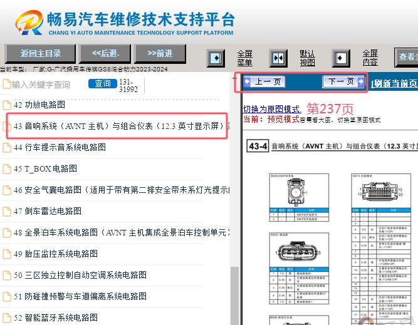Click the left panel vertical scrollbar thumb
The width and height of the screenshot is (418, 325).
(234, 296)
